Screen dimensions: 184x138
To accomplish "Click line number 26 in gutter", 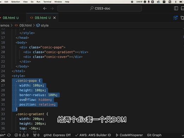I will point(3,81).
